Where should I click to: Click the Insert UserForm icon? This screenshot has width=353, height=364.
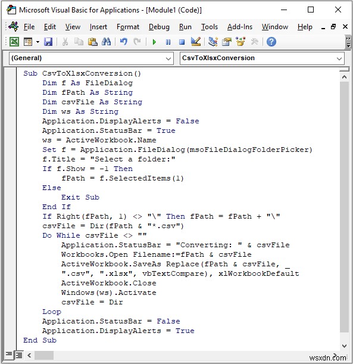tap(28, 42)
